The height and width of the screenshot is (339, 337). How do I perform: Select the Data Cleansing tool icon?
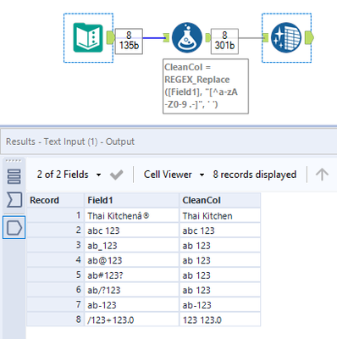(x=286, y=37)
